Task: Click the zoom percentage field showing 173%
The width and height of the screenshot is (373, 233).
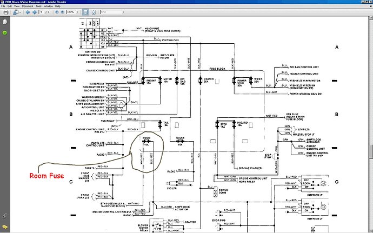Action: tap(71, 12)
